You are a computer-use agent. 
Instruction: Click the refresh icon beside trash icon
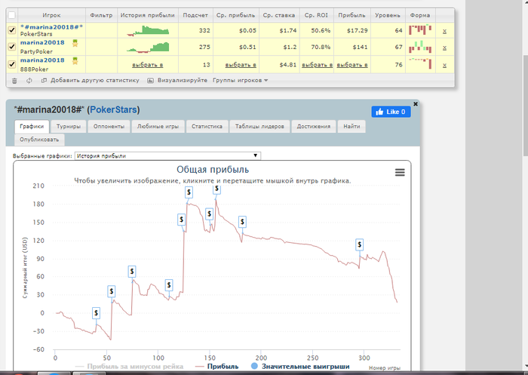[29, 81]
